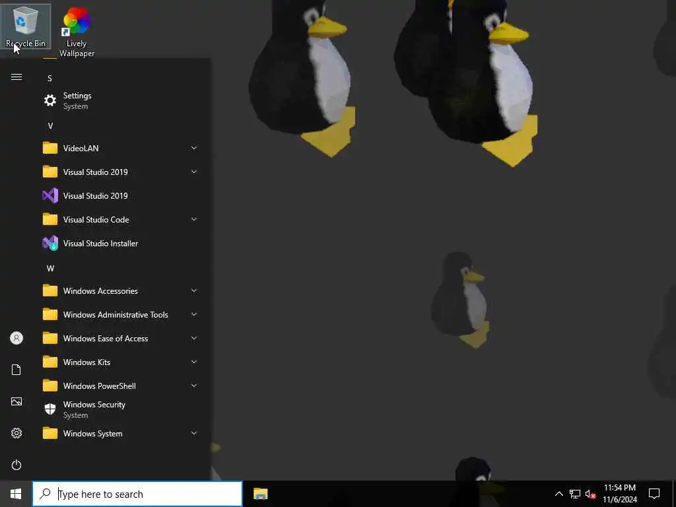Click the Windows Kits folder icon
Viewport: 676px width, 507px height.
click(x=50, y=362)
